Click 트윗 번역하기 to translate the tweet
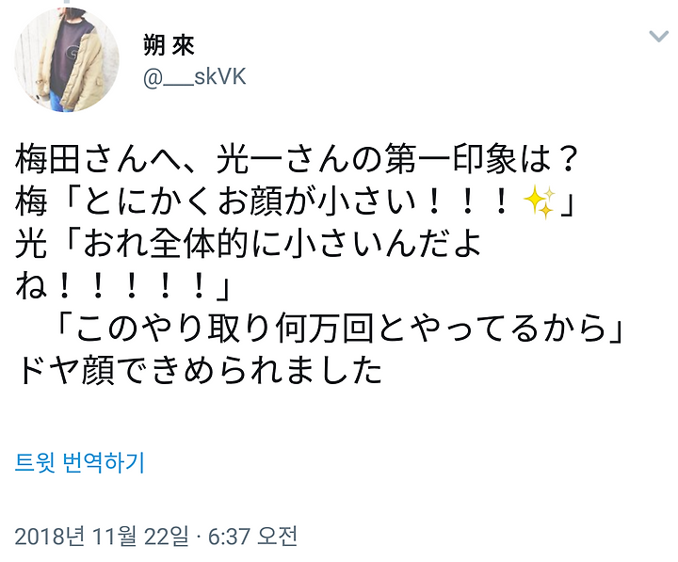The image size is (678, 562). 79,462
